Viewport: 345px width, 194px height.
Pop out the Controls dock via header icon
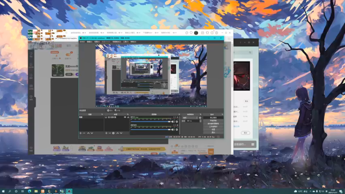[222, 114]
